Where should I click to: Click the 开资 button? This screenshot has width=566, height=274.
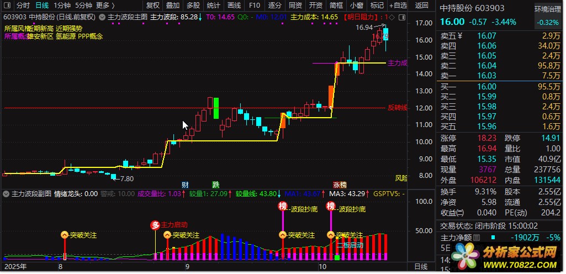click(315, 6)
